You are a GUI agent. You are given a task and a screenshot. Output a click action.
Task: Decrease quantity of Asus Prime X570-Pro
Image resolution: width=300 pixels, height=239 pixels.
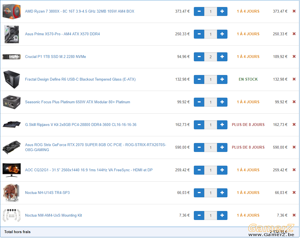pyautogui.click(x=199, y=34)
